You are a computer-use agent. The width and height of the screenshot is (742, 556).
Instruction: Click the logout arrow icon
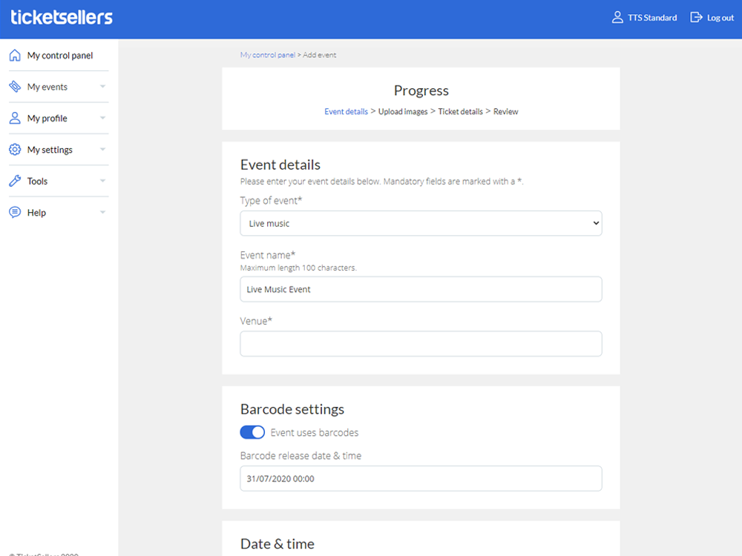[695, 17]
